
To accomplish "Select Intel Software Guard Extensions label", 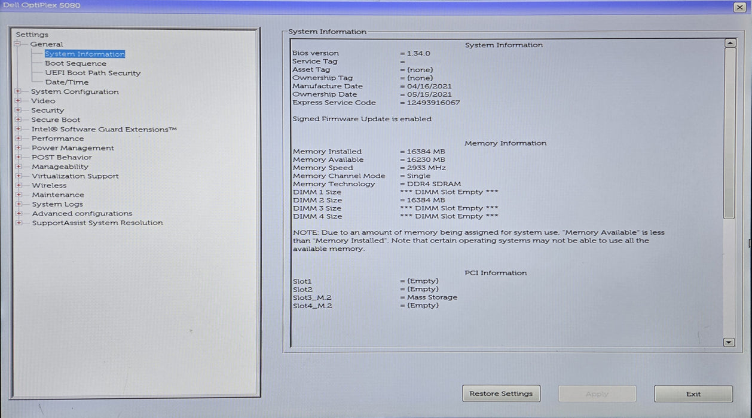I will coord(104,129).
